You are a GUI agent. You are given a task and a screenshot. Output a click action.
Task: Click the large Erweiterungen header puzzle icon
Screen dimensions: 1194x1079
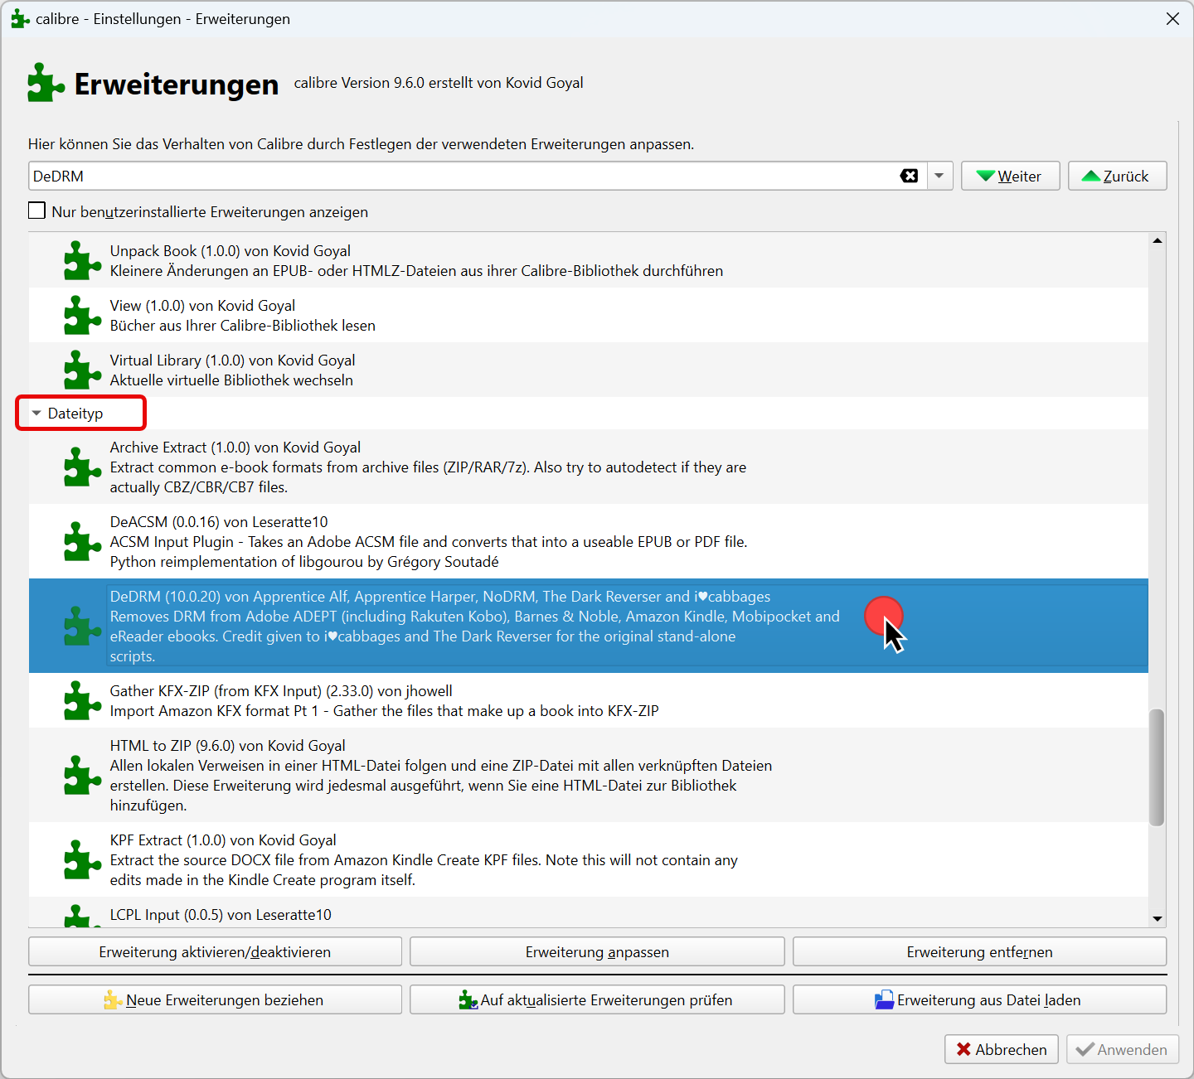click(x=46, y=83)
